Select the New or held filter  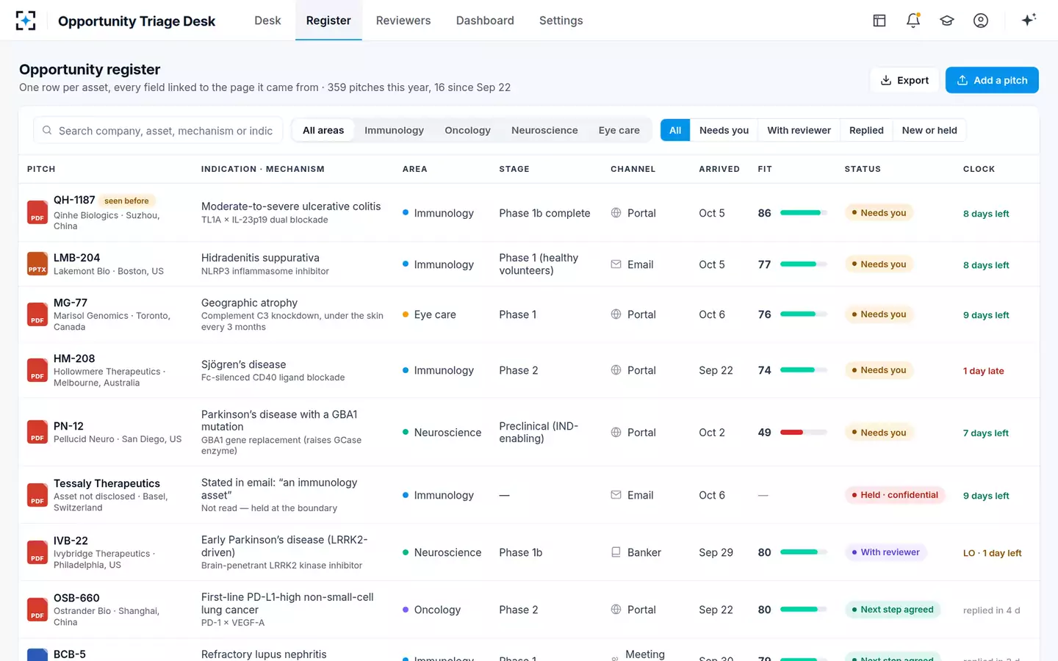pyautogui.click(x=929, y=130)
